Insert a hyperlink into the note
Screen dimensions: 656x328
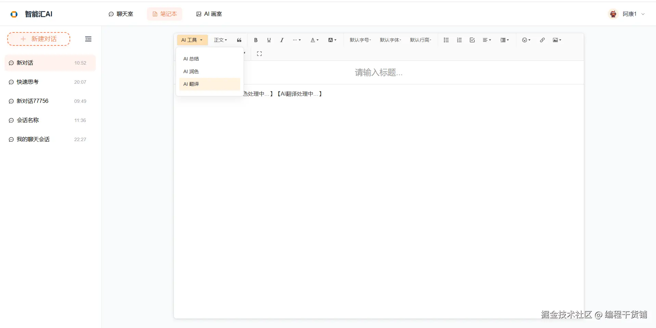point(542,40)
